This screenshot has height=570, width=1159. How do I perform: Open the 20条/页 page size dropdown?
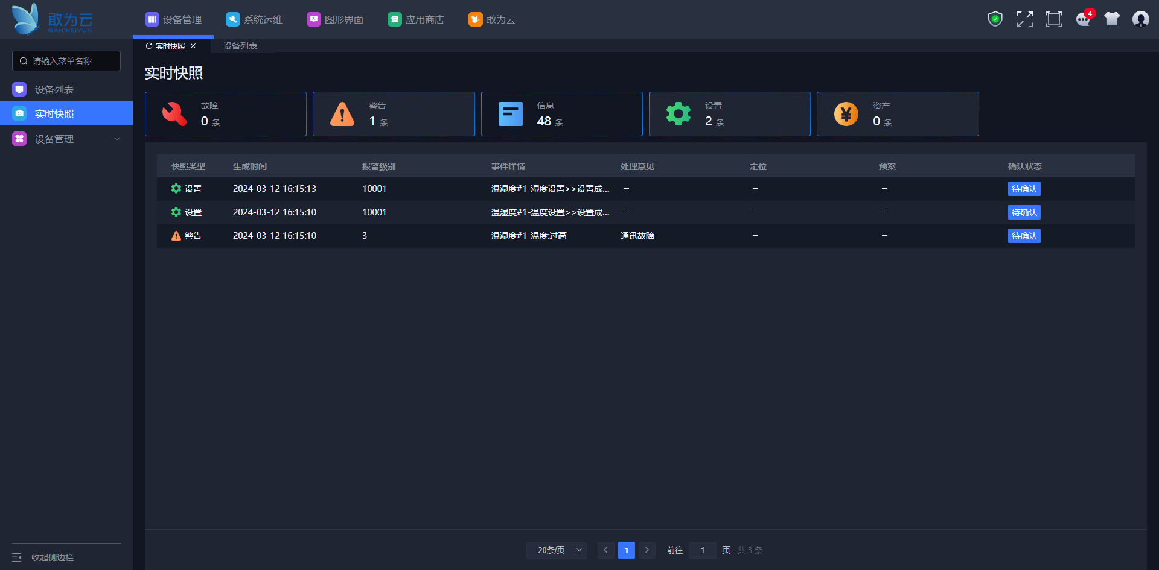click(557, 550)
